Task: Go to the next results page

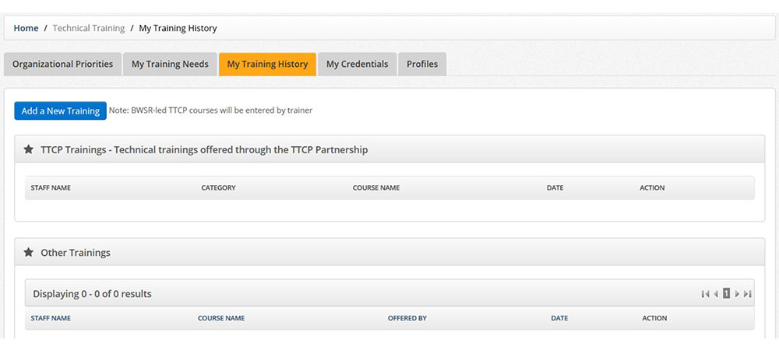Action: tap(737, 294)
